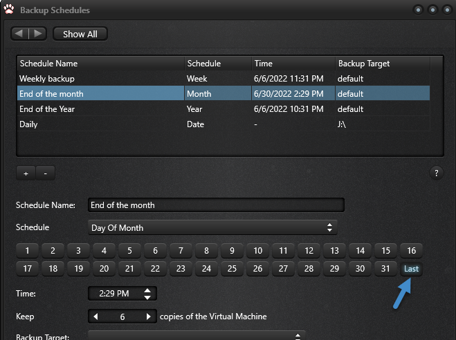Click the back navigation arrow

pyautogui.click(x=19, y=34)
